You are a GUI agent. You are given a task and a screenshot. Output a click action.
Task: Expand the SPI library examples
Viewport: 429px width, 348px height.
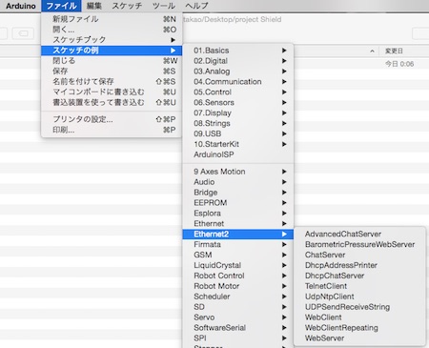[238, 338]
